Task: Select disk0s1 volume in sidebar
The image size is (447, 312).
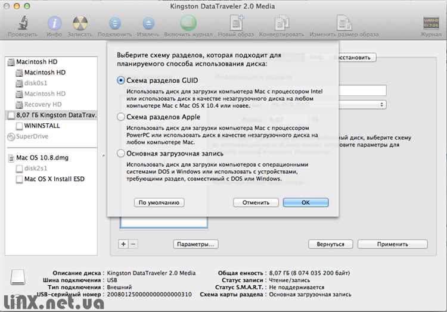Action: coord(36,83)
